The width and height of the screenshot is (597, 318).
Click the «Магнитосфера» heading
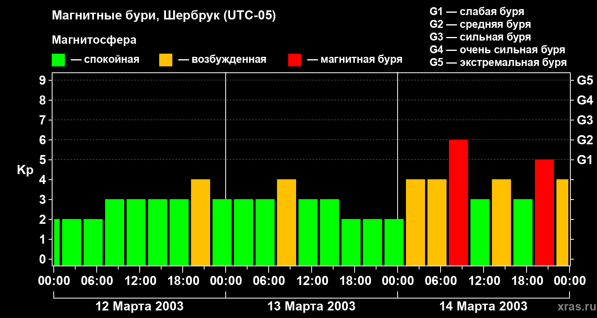[x=94, y=40]
